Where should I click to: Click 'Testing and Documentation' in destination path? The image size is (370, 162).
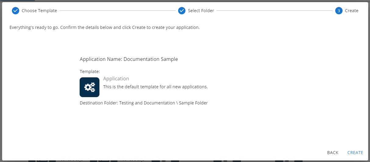click(x=147, y=103)
